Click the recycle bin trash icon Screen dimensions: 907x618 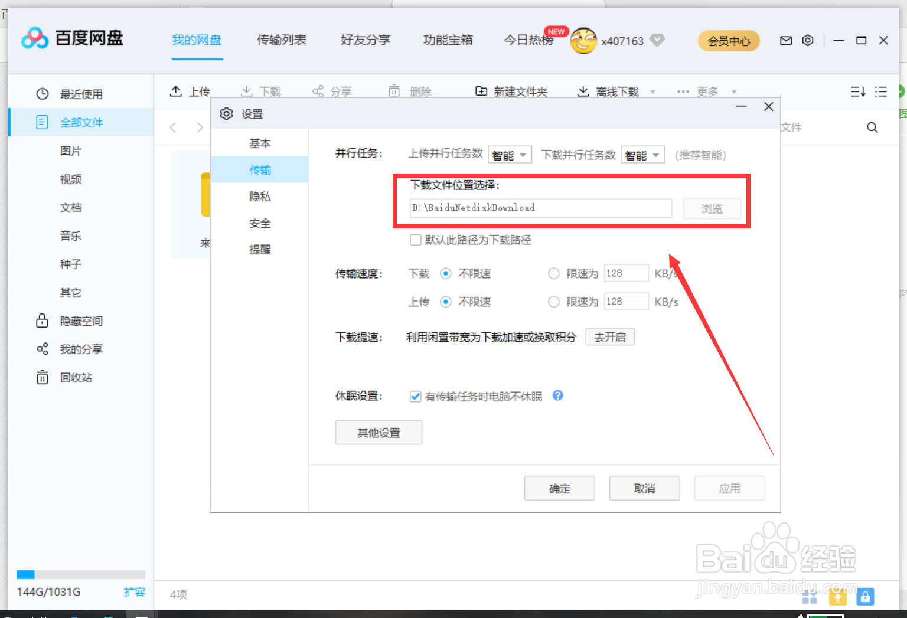pos(43,377)
